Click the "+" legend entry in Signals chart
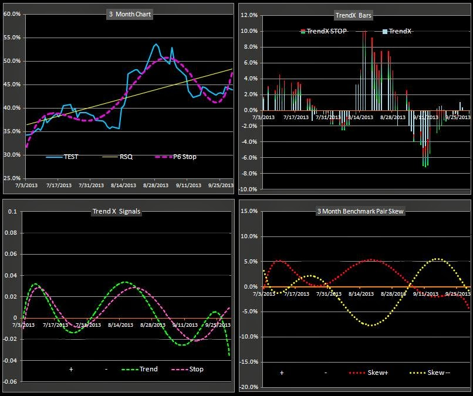 71,369
